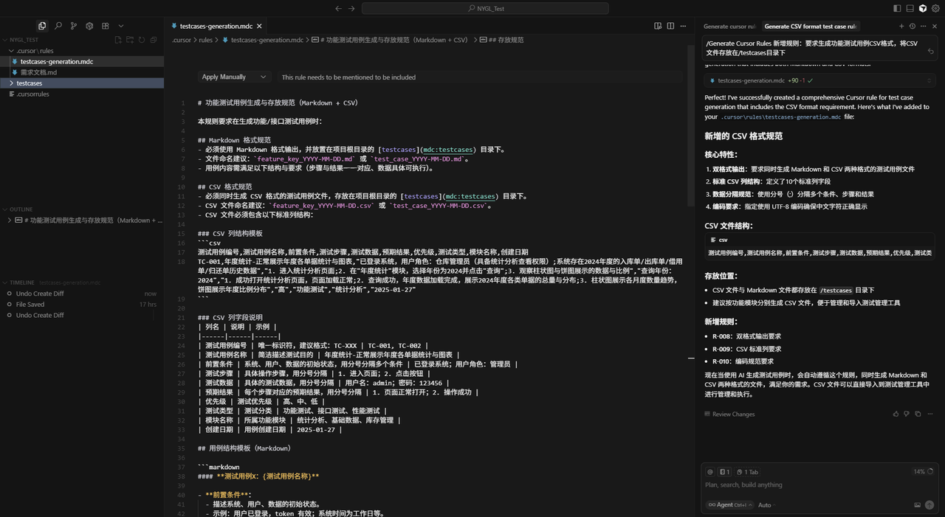
Task: Show chat history clock icon
Action: click(x=913, y=26)
